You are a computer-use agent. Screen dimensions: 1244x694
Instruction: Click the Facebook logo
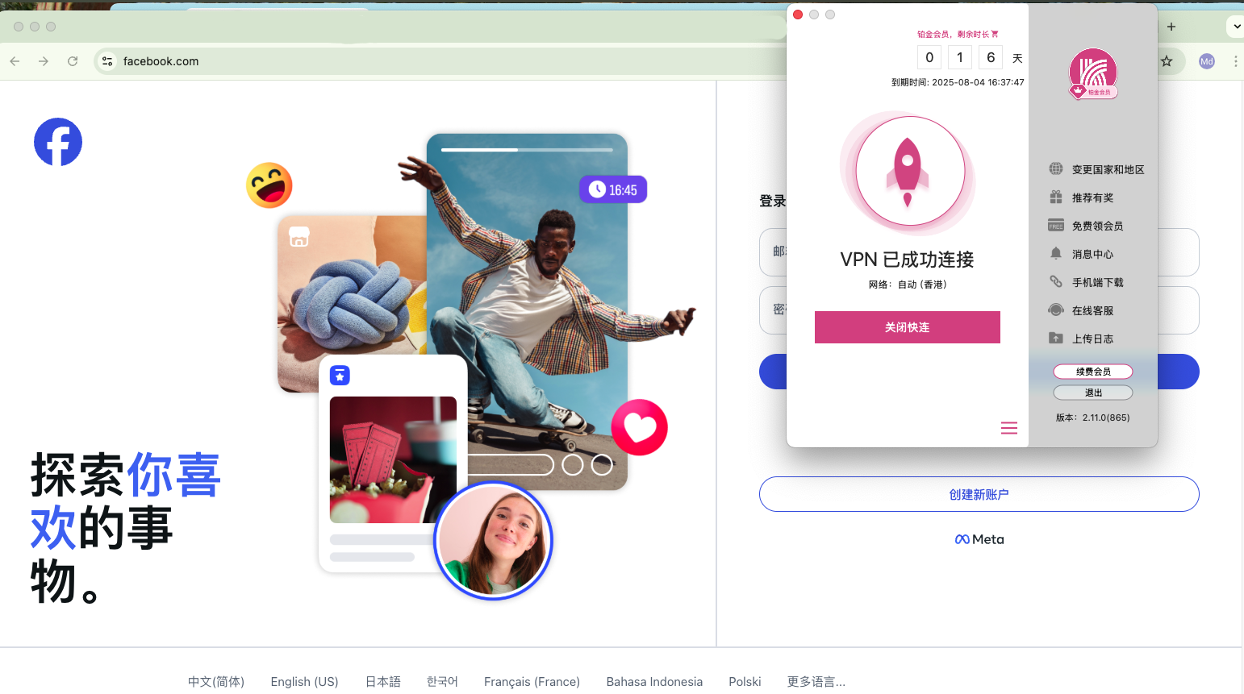click(x=58, y=142)
